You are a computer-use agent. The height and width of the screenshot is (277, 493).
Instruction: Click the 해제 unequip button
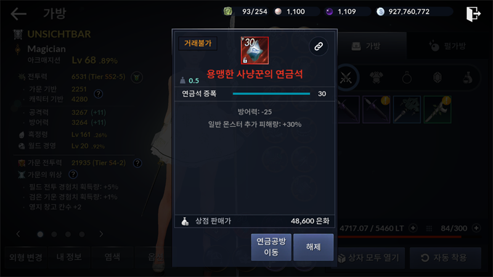point(313,247)
